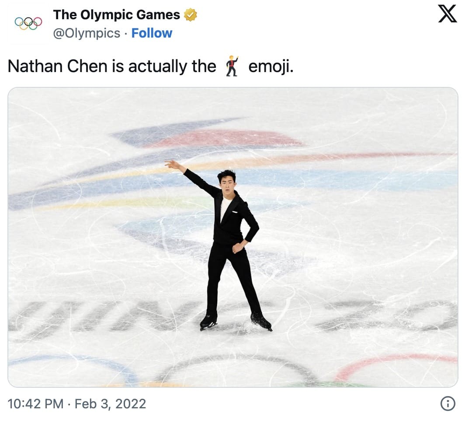Click the info icon beside the timestamp
Viewport: 472px width, 421px height.
pos(447,404)
